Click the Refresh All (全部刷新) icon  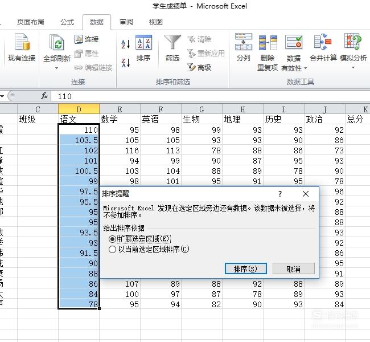56,42
